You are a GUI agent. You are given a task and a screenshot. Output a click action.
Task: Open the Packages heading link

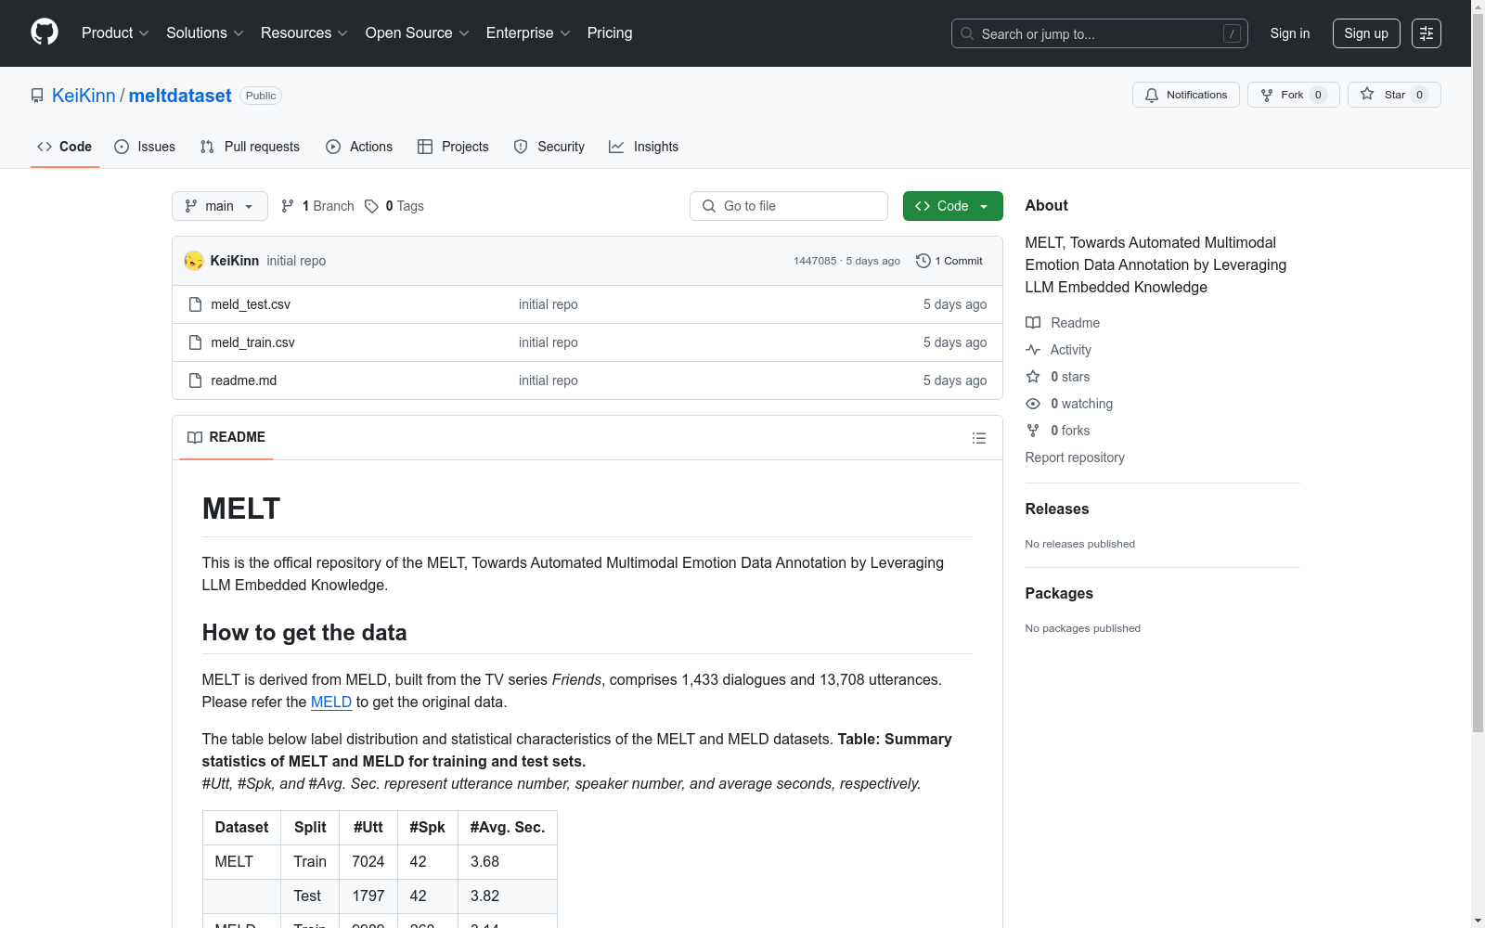coord(1059,593)
